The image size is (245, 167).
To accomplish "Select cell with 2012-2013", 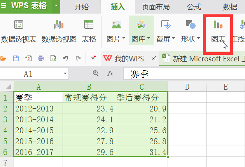I will (38, 108).
